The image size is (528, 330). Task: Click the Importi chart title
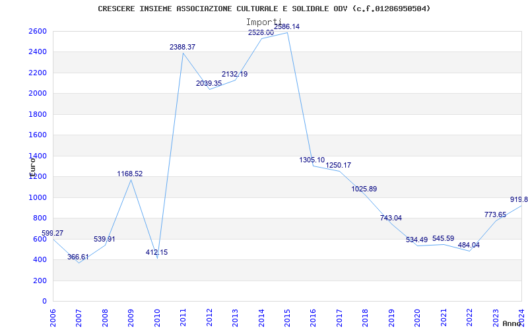(x=263, y=22)
